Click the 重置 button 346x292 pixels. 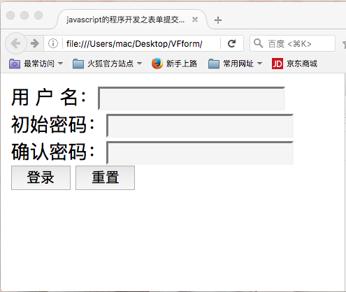click(x=105, y=177)
